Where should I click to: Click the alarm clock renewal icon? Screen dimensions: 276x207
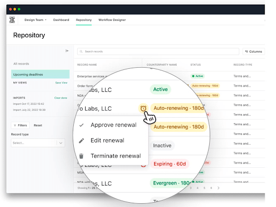(143, 108)
